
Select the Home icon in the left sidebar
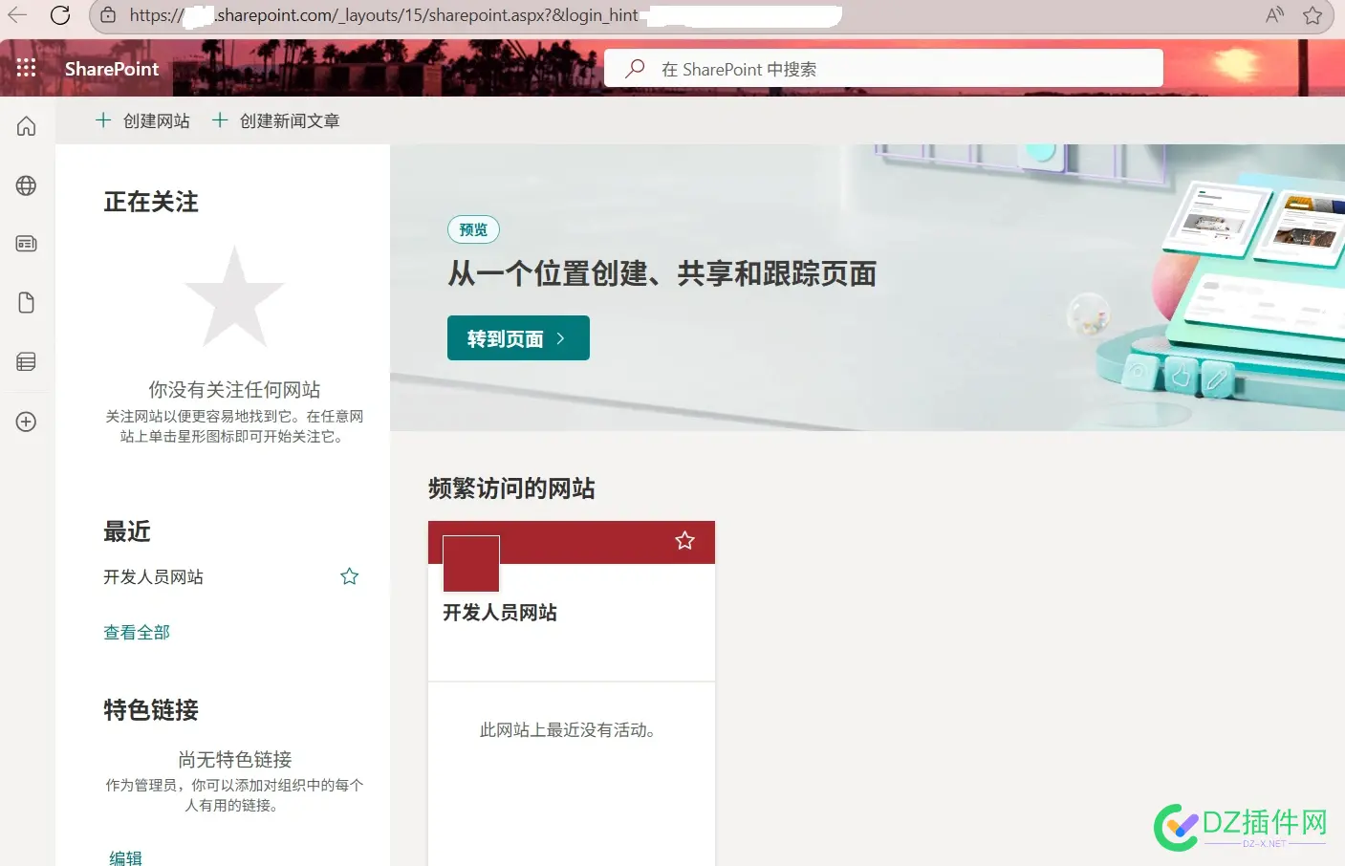pos(25,125)
